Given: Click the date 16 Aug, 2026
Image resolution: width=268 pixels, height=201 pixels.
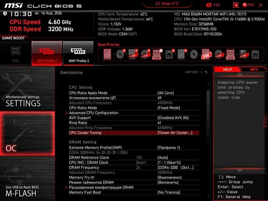Looking at the screenshot, I should (51, 13).
